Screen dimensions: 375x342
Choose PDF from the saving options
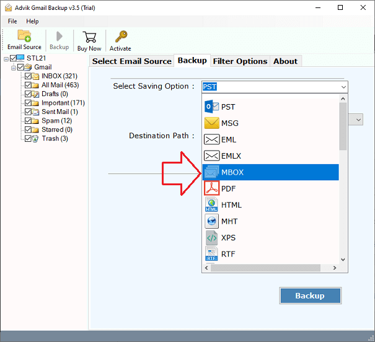(x=270, y=188)
